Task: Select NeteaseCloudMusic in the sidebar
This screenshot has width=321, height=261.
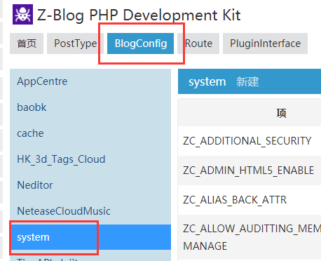Action: pyautogui.click(x=90, y=211)
